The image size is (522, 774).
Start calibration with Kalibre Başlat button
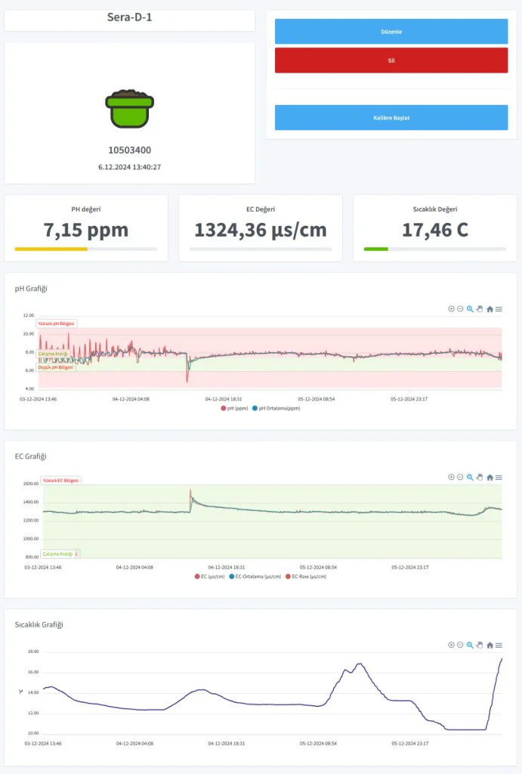pyautogui.click(x=391, y=118)
